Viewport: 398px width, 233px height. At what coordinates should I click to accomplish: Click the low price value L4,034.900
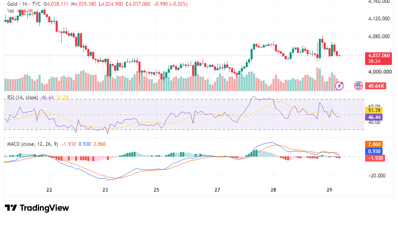click(x=110, y=4)
